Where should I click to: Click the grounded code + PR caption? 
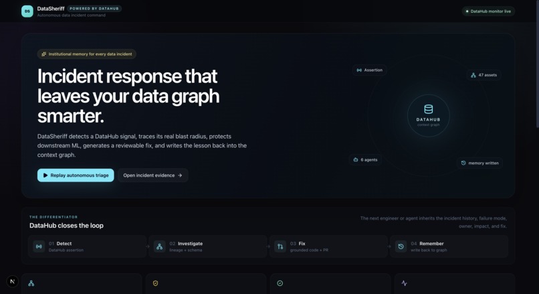pos(309,250)
